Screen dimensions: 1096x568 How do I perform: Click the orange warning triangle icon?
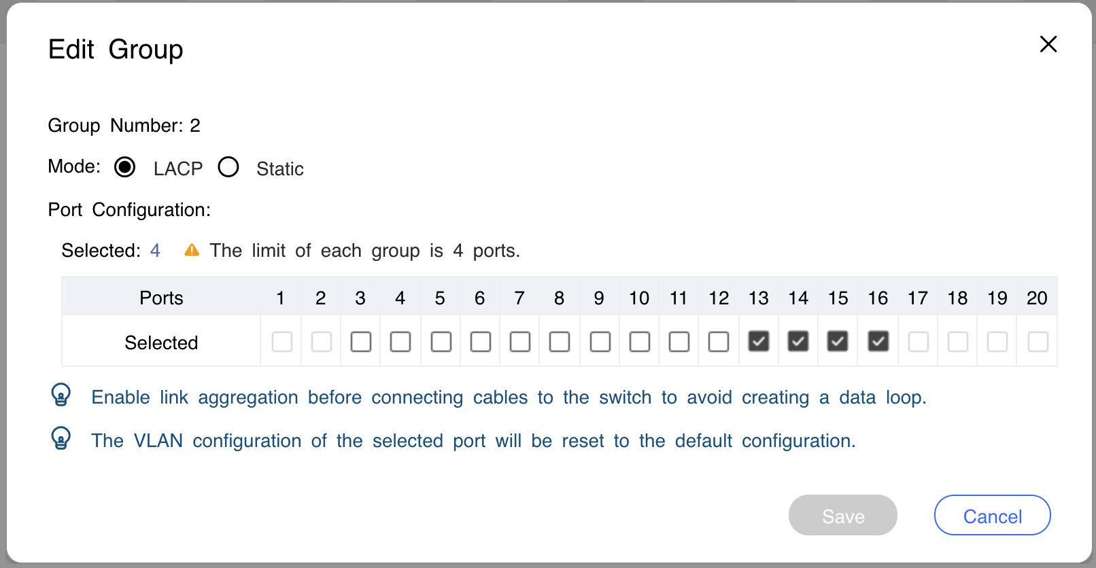tap(192, 250)
